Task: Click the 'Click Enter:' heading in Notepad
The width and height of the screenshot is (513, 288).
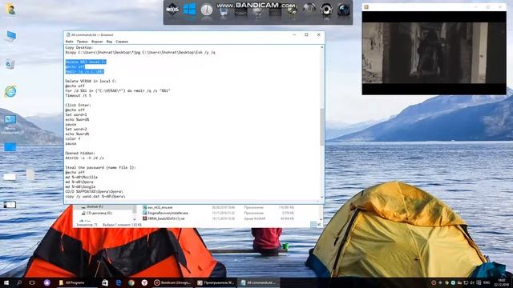Action: pos(78,105)
